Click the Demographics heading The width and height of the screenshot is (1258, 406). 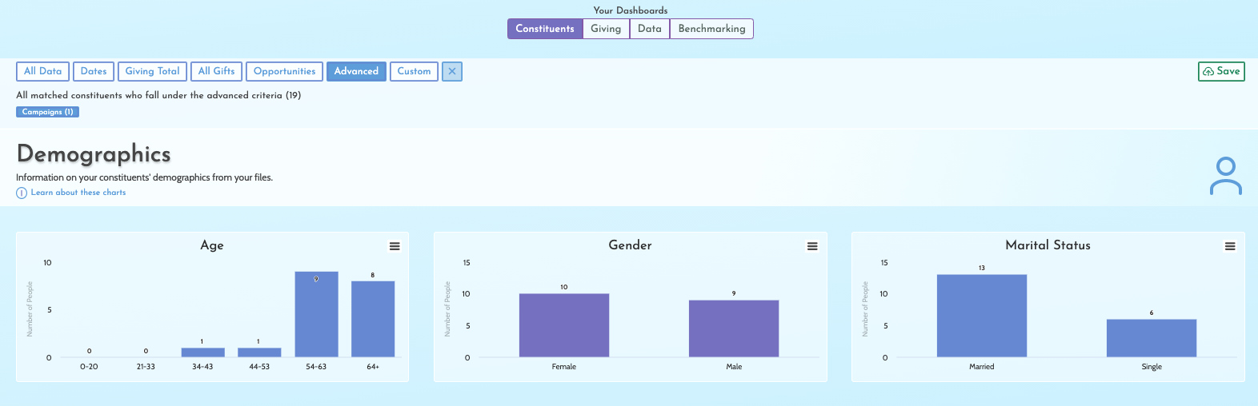(94, 153)
